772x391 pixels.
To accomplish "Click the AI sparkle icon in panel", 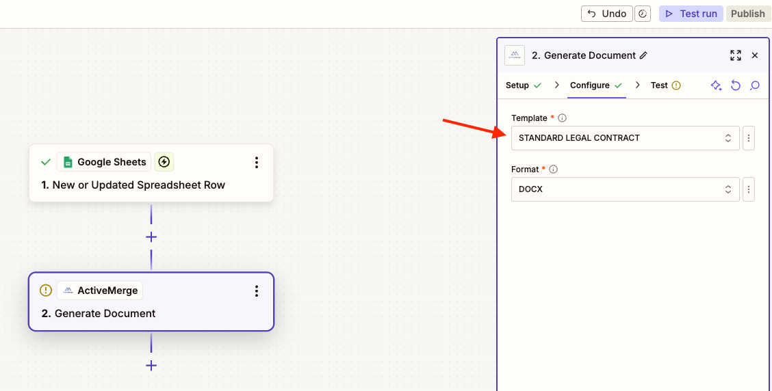I will (716, 85).
